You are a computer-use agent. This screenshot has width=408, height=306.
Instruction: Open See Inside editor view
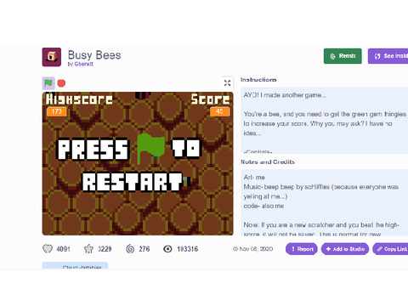pos(388,56)
